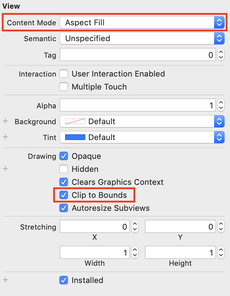Screen dimensions: 230x296
Task: Uncheck the Installed checkbox
Action: tap(64, 280)
